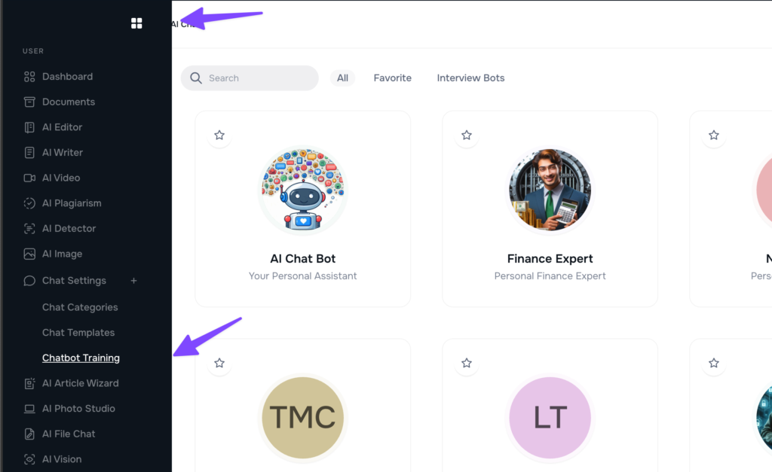Toggle the favorite star on the TMC card
The height and width of the screenshot is (472, 772).
pos(219,363)
